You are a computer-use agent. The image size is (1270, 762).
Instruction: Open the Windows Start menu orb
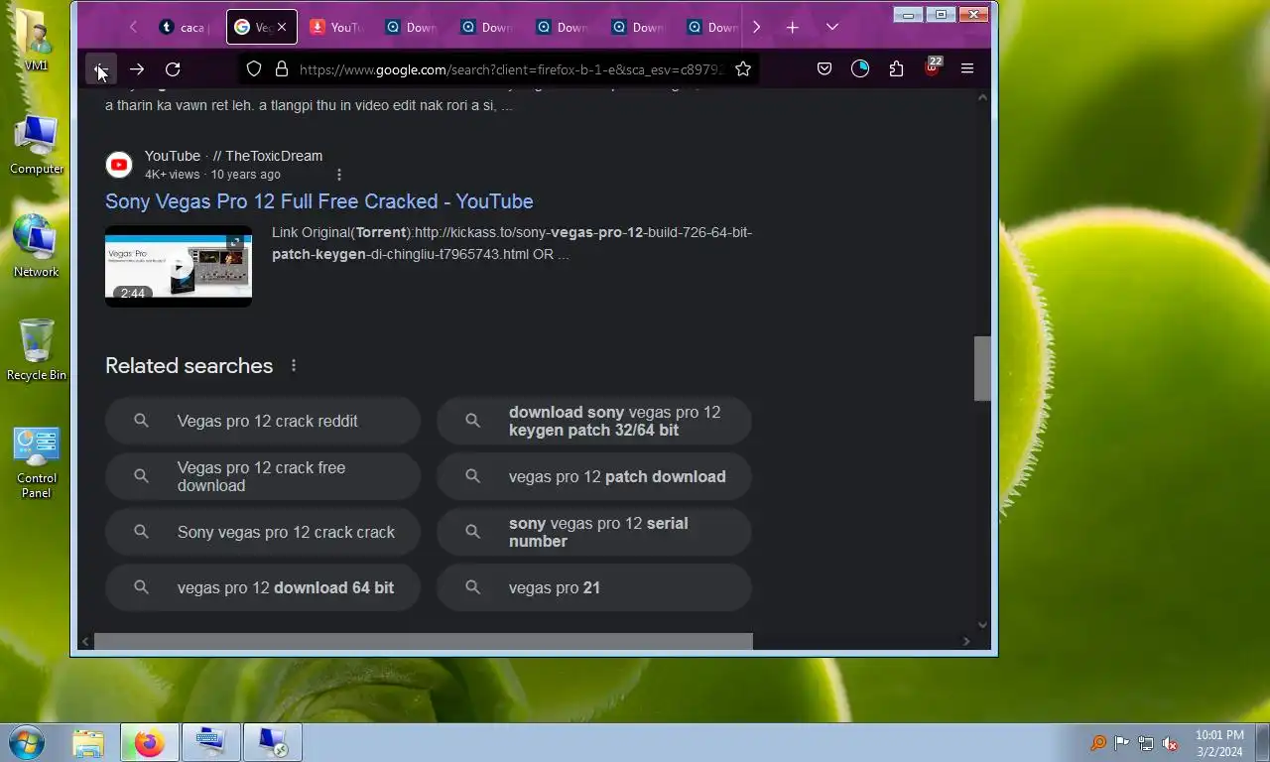[x=26, y=742]
